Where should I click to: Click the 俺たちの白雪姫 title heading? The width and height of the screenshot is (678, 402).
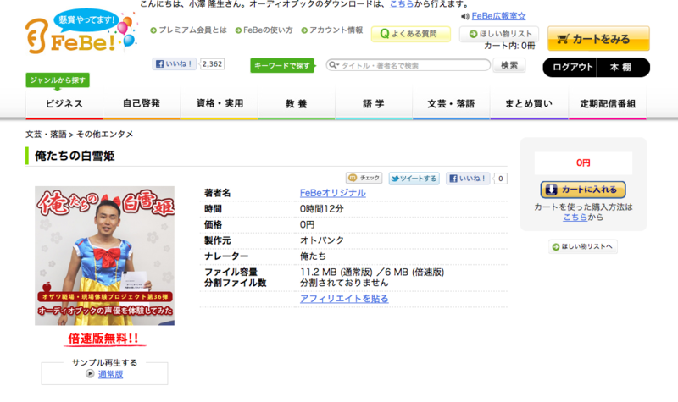pyautogui.click(x=75, y=156)
